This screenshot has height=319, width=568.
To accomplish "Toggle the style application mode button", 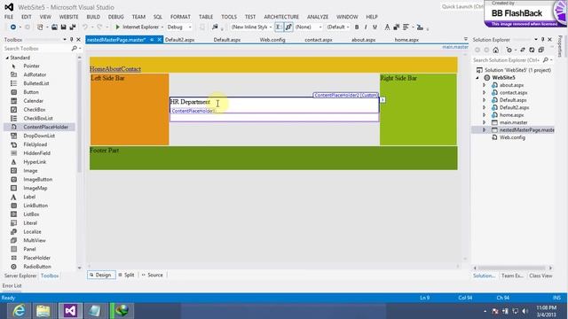I will 279,27.
